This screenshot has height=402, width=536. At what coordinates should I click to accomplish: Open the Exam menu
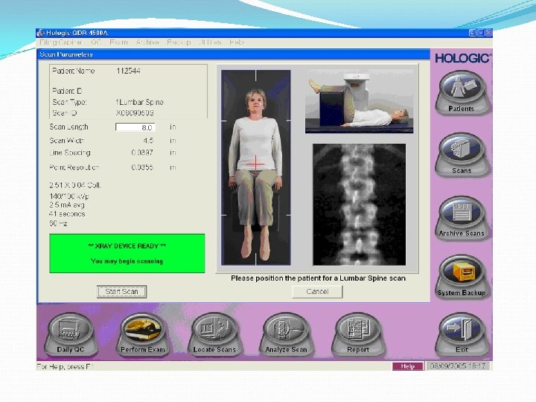point(118,42)
